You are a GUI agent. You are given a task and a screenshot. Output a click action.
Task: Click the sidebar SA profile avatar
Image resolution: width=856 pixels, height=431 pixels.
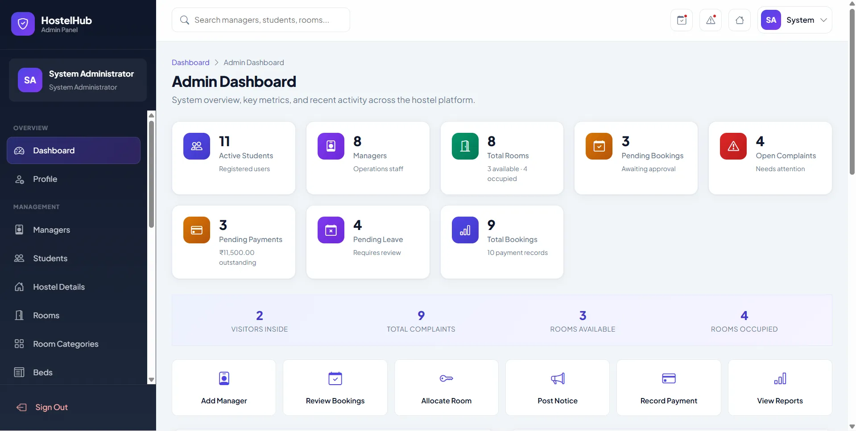(x=30, y=80)
